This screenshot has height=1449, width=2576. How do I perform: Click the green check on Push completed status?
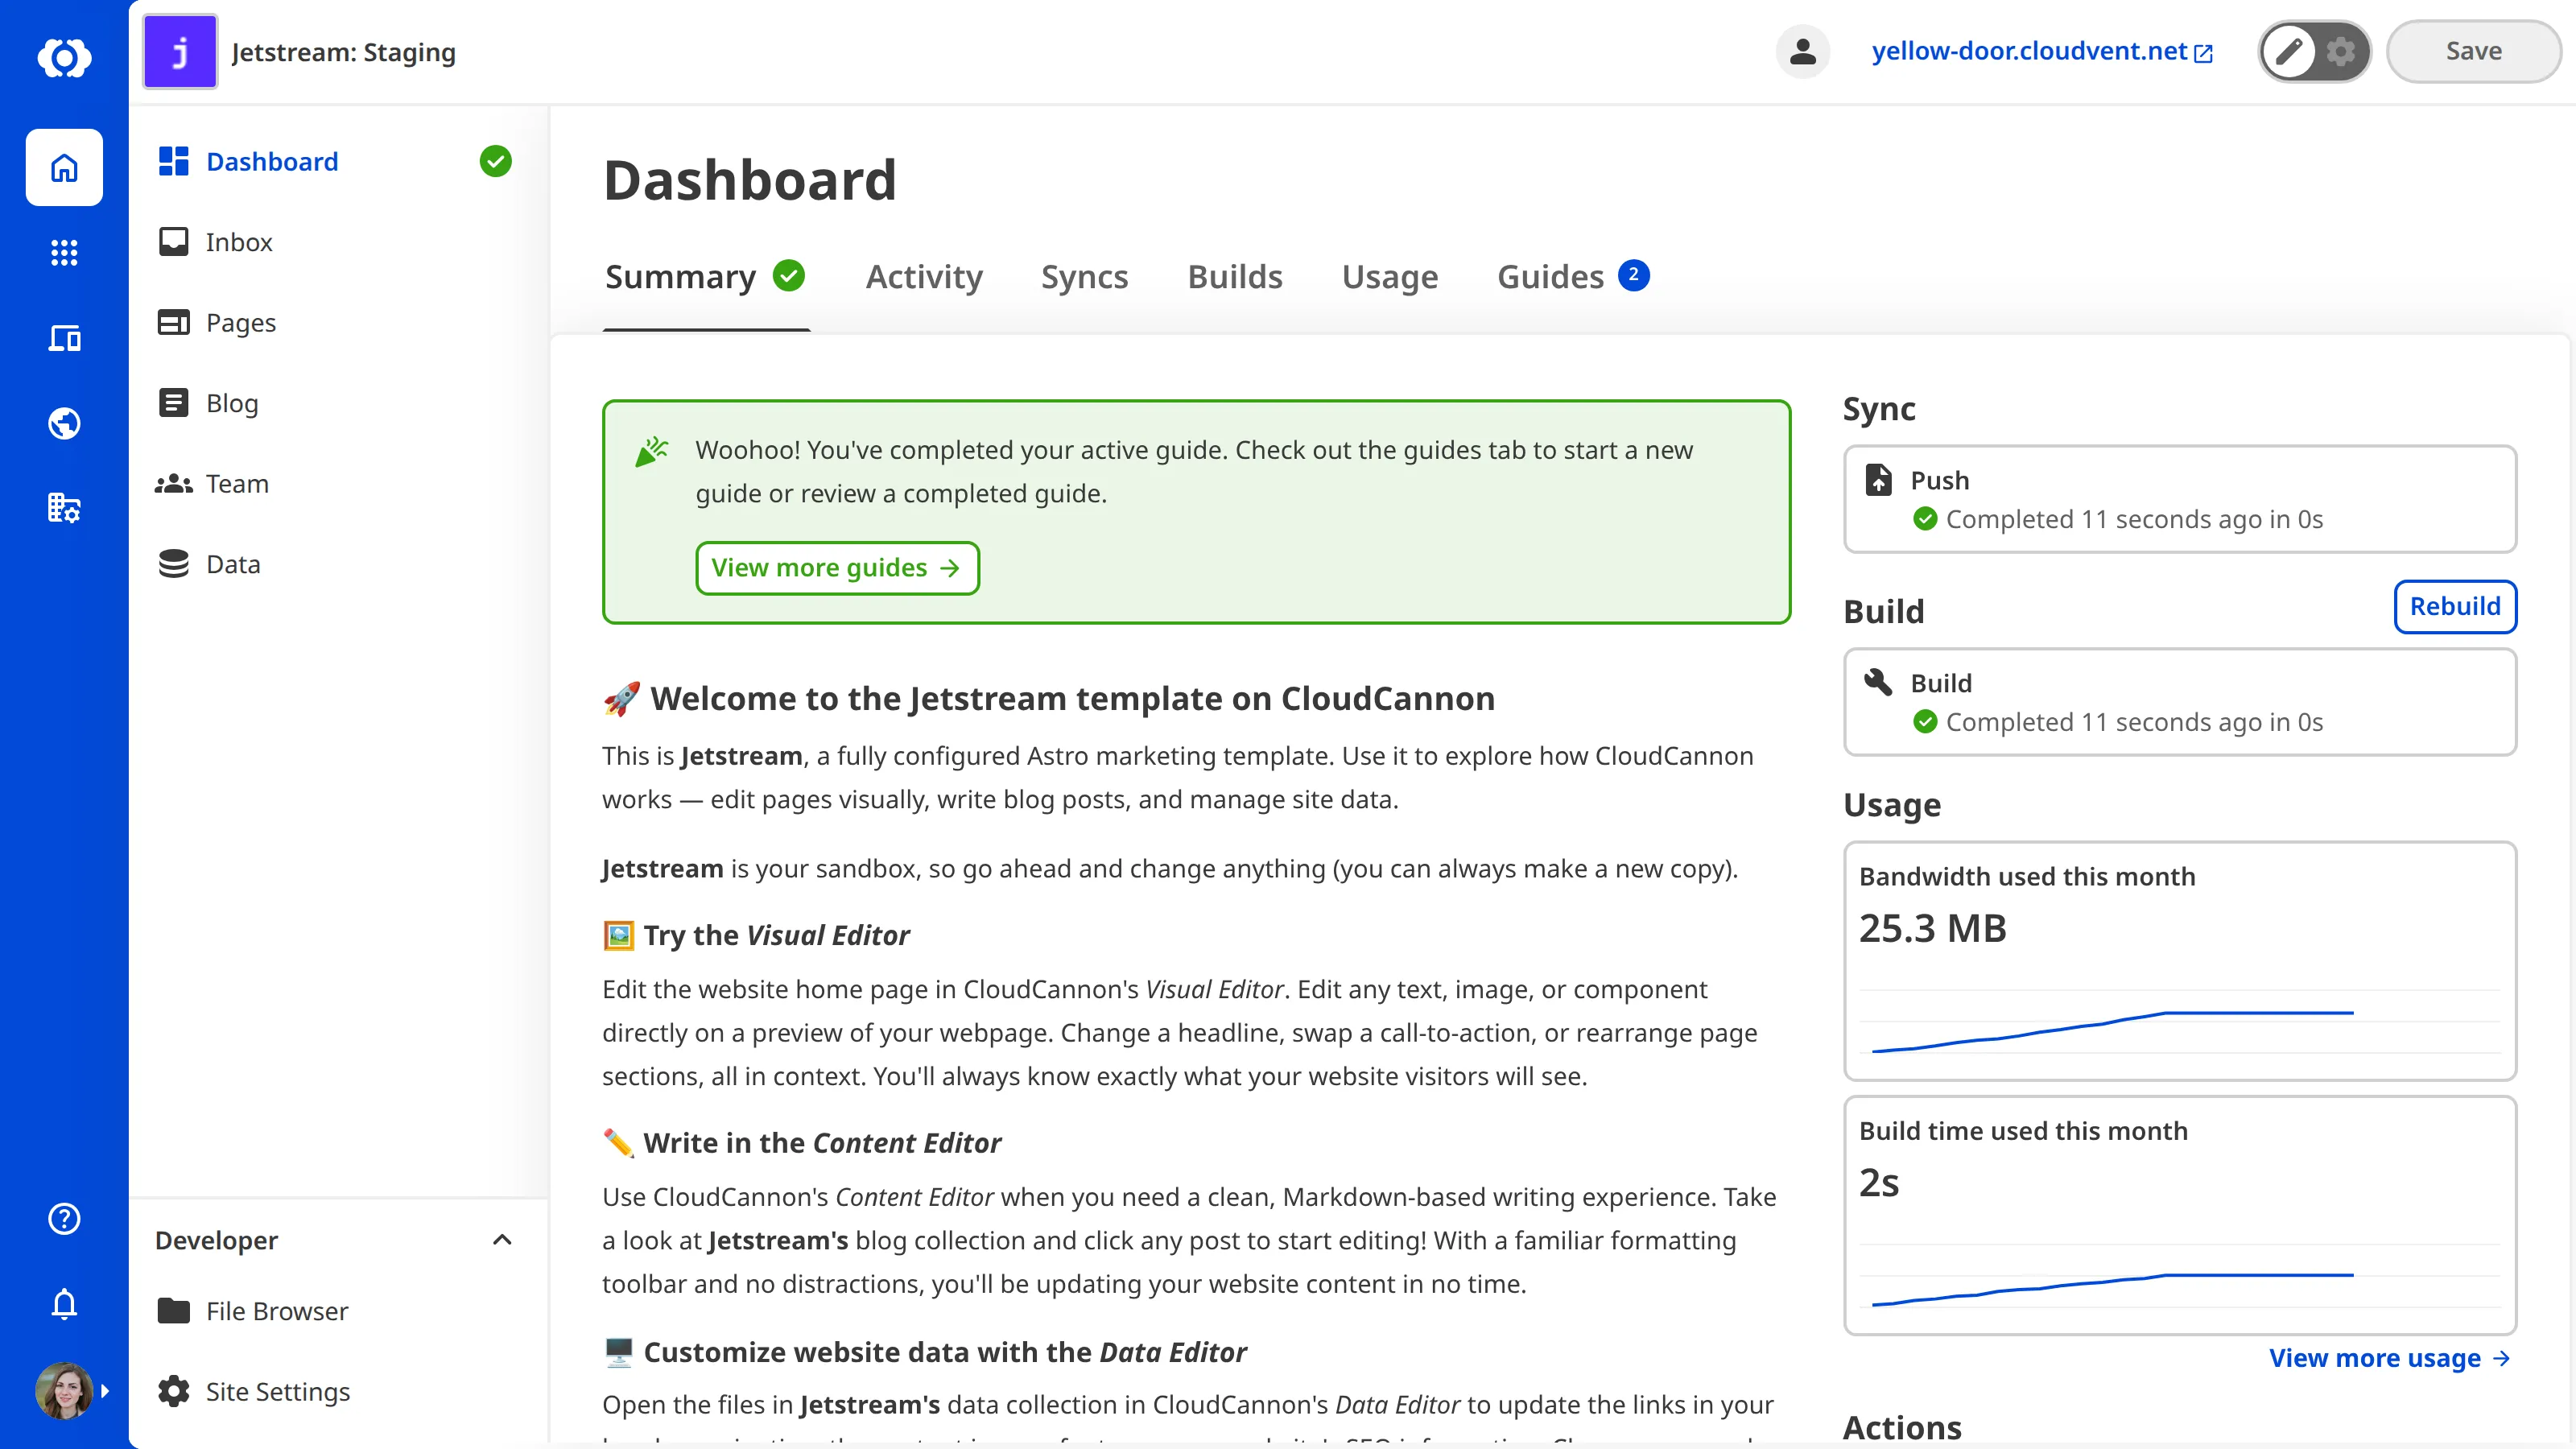coord(1925,519)
